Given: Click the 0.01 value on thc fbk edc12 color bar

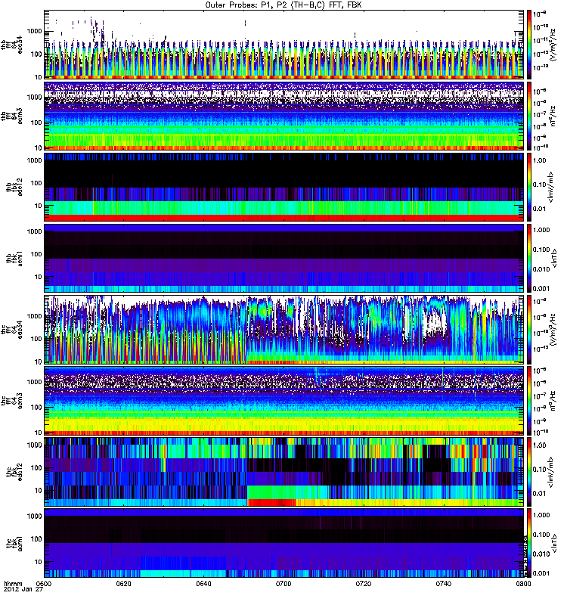Looking at the screenshot, I should tap(540, 494).
